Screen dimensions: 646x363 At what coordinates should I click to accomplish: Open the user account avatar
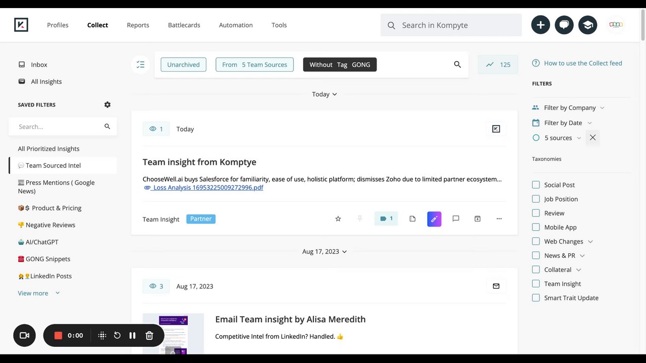click(616, 25)
